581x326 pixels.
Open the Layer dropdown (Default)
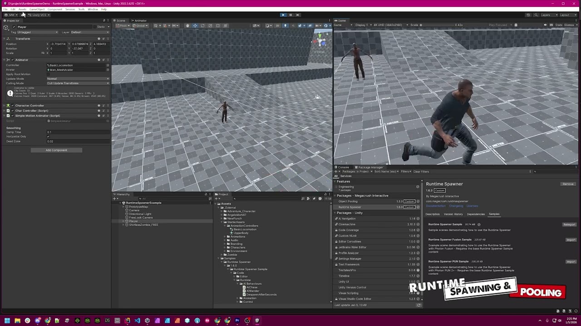89,32
